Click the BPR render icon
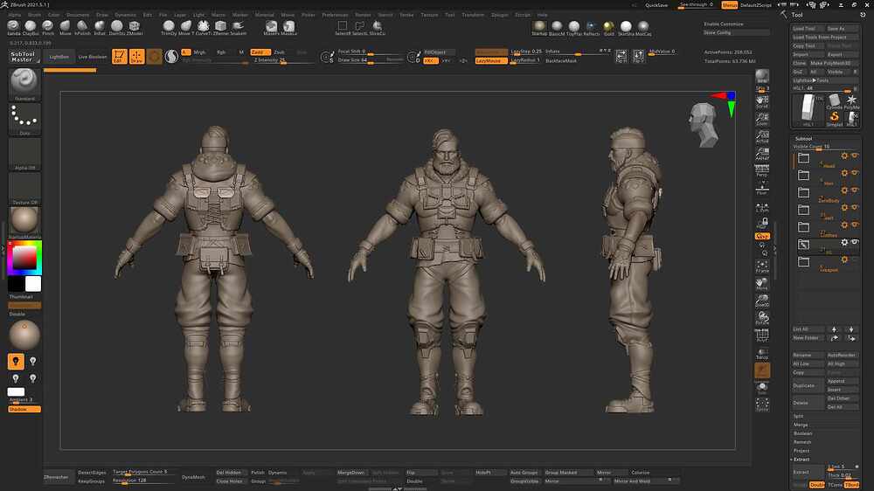The height and width of the screenshot is (491, 874). (x=762, y=76)
